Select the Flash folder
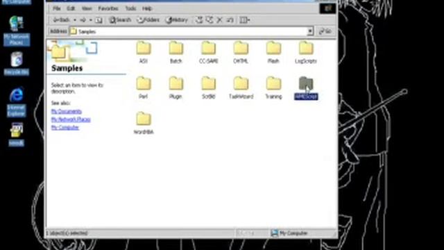This screenshot has height=250, width=444. [273, 53]
